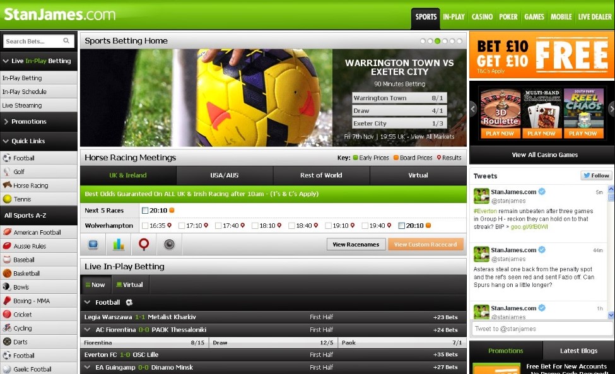Click the bar chart icon in racing toolbar
615x374 pixels.
119,245
